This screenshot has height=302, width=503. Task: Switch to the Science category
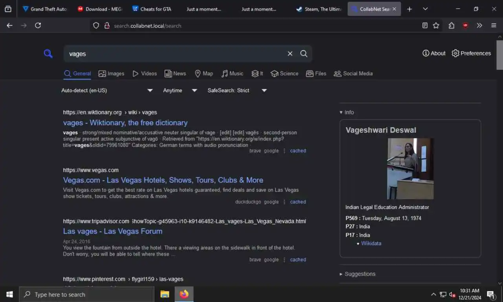tap(285, 74)
